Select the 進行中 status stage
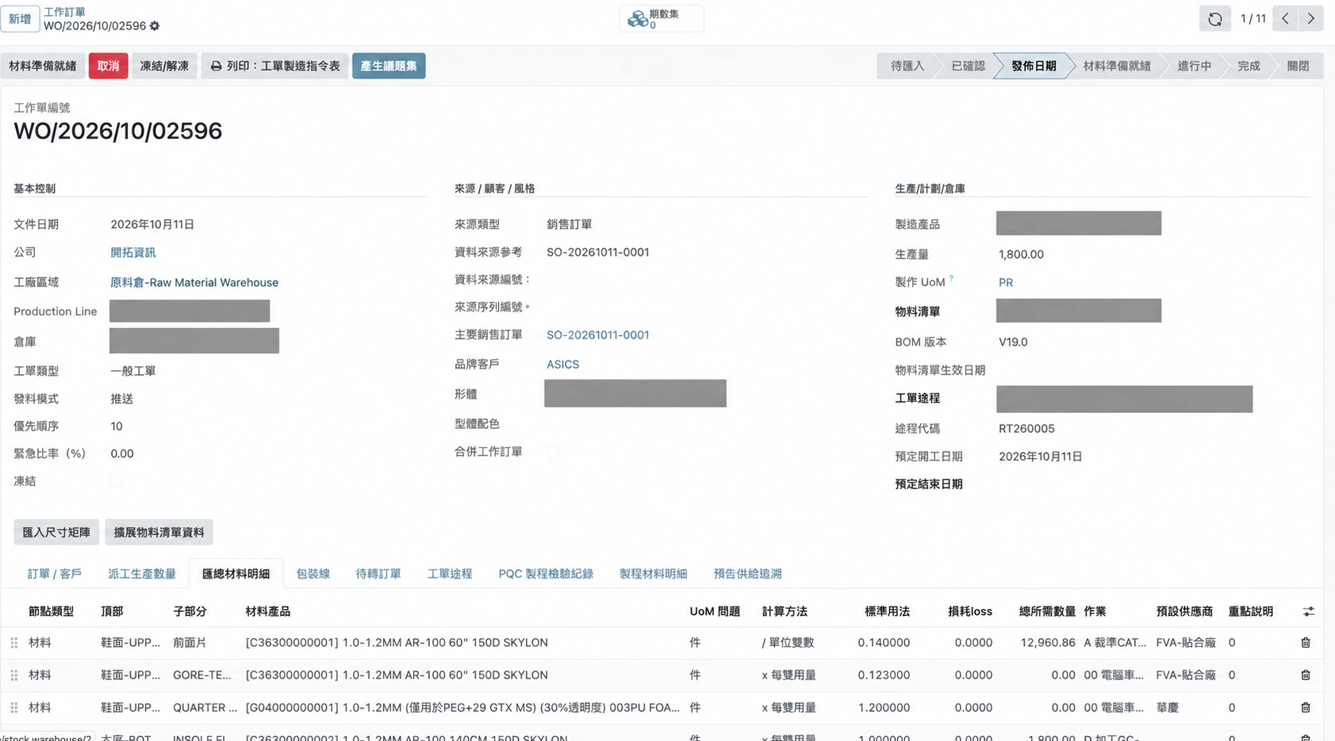 (1194, 66)
